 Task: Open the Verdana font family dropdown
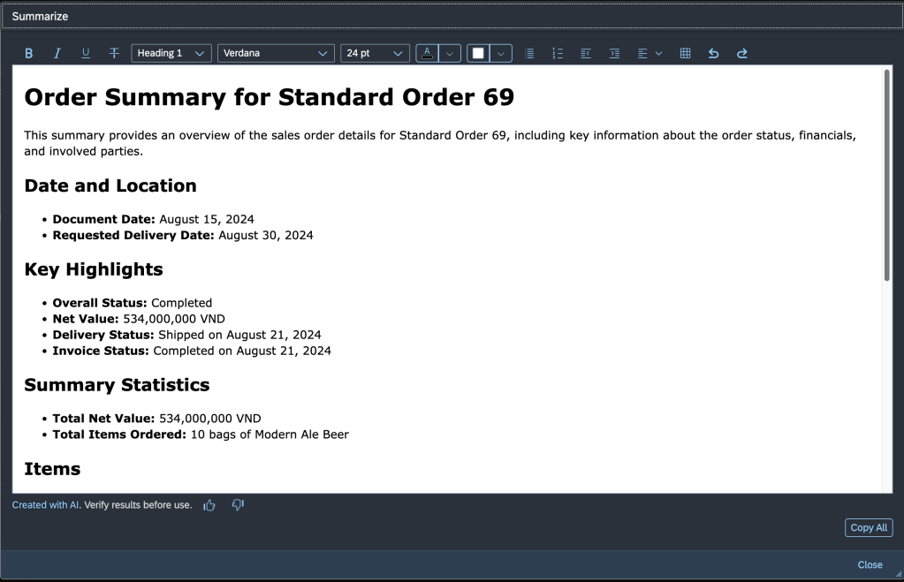[276, 53]
